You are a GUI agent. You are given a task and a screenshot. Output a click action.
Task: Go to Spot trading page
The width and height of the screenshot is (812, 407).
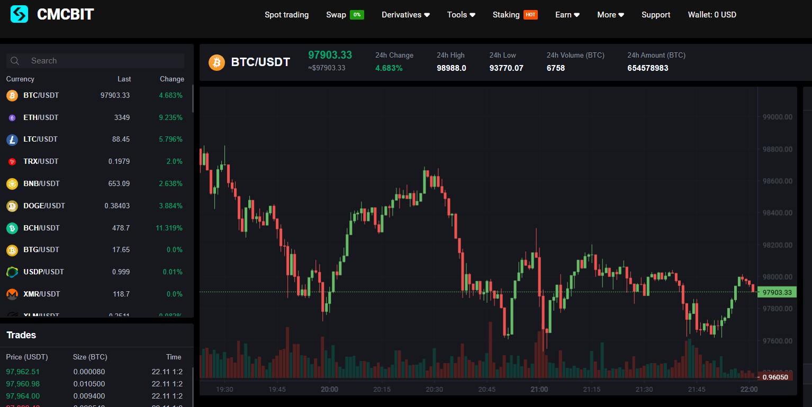click(286, 15)
